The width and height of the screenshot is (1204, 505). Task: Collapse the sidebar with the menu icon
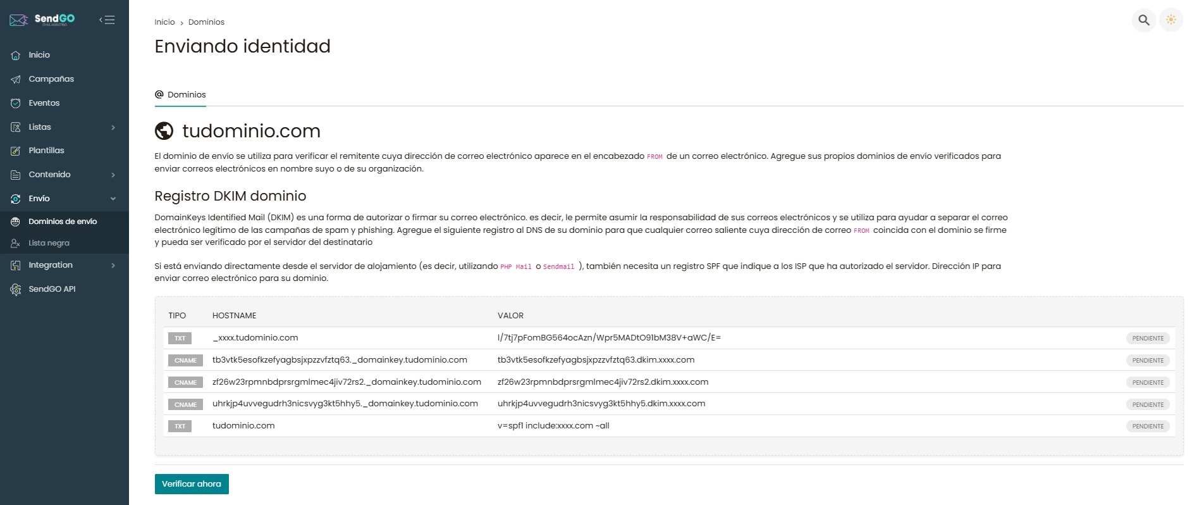(x=107, y=20)
